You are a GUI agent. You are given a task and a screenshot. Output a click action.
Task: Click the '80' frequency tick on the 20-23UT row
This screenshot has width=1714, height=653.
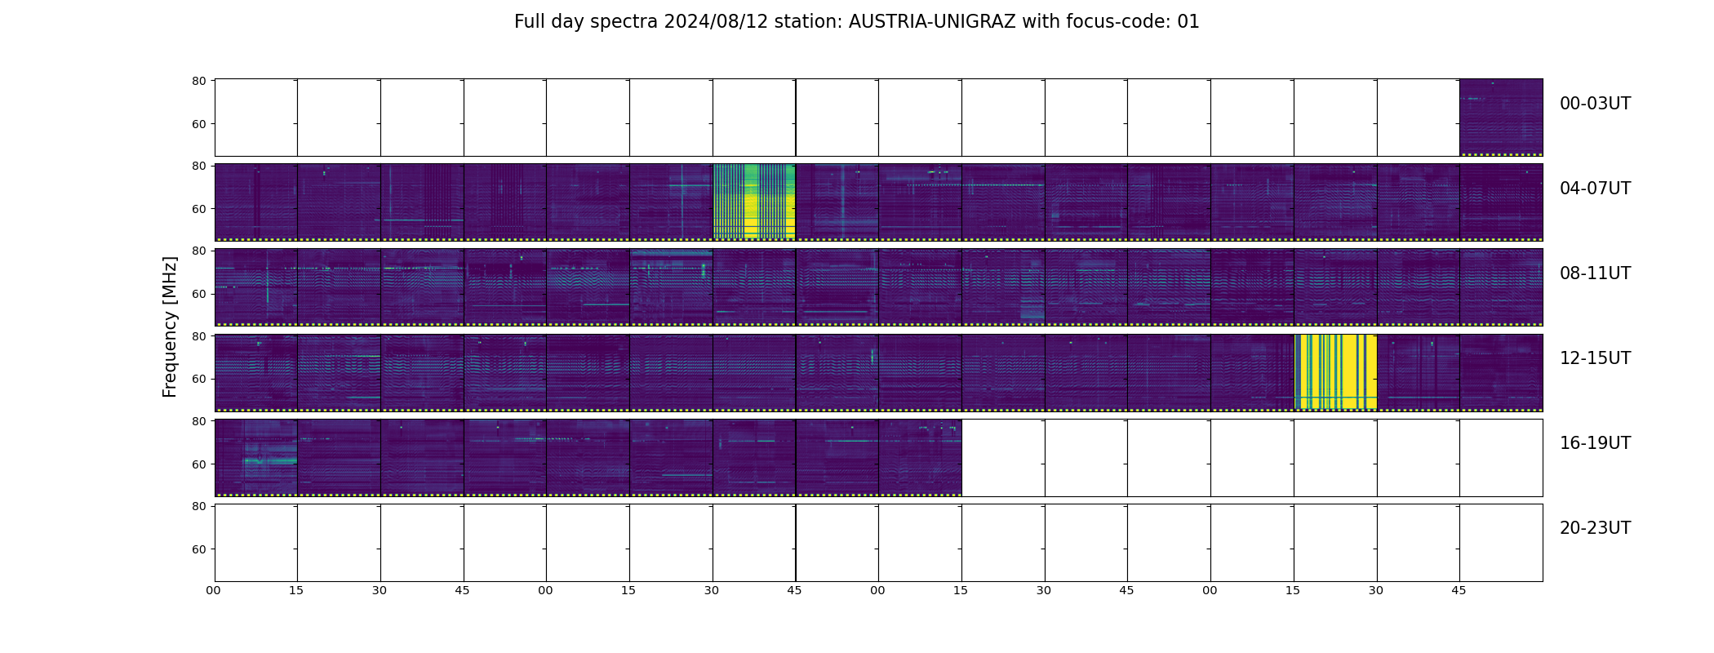coord(198,506)
